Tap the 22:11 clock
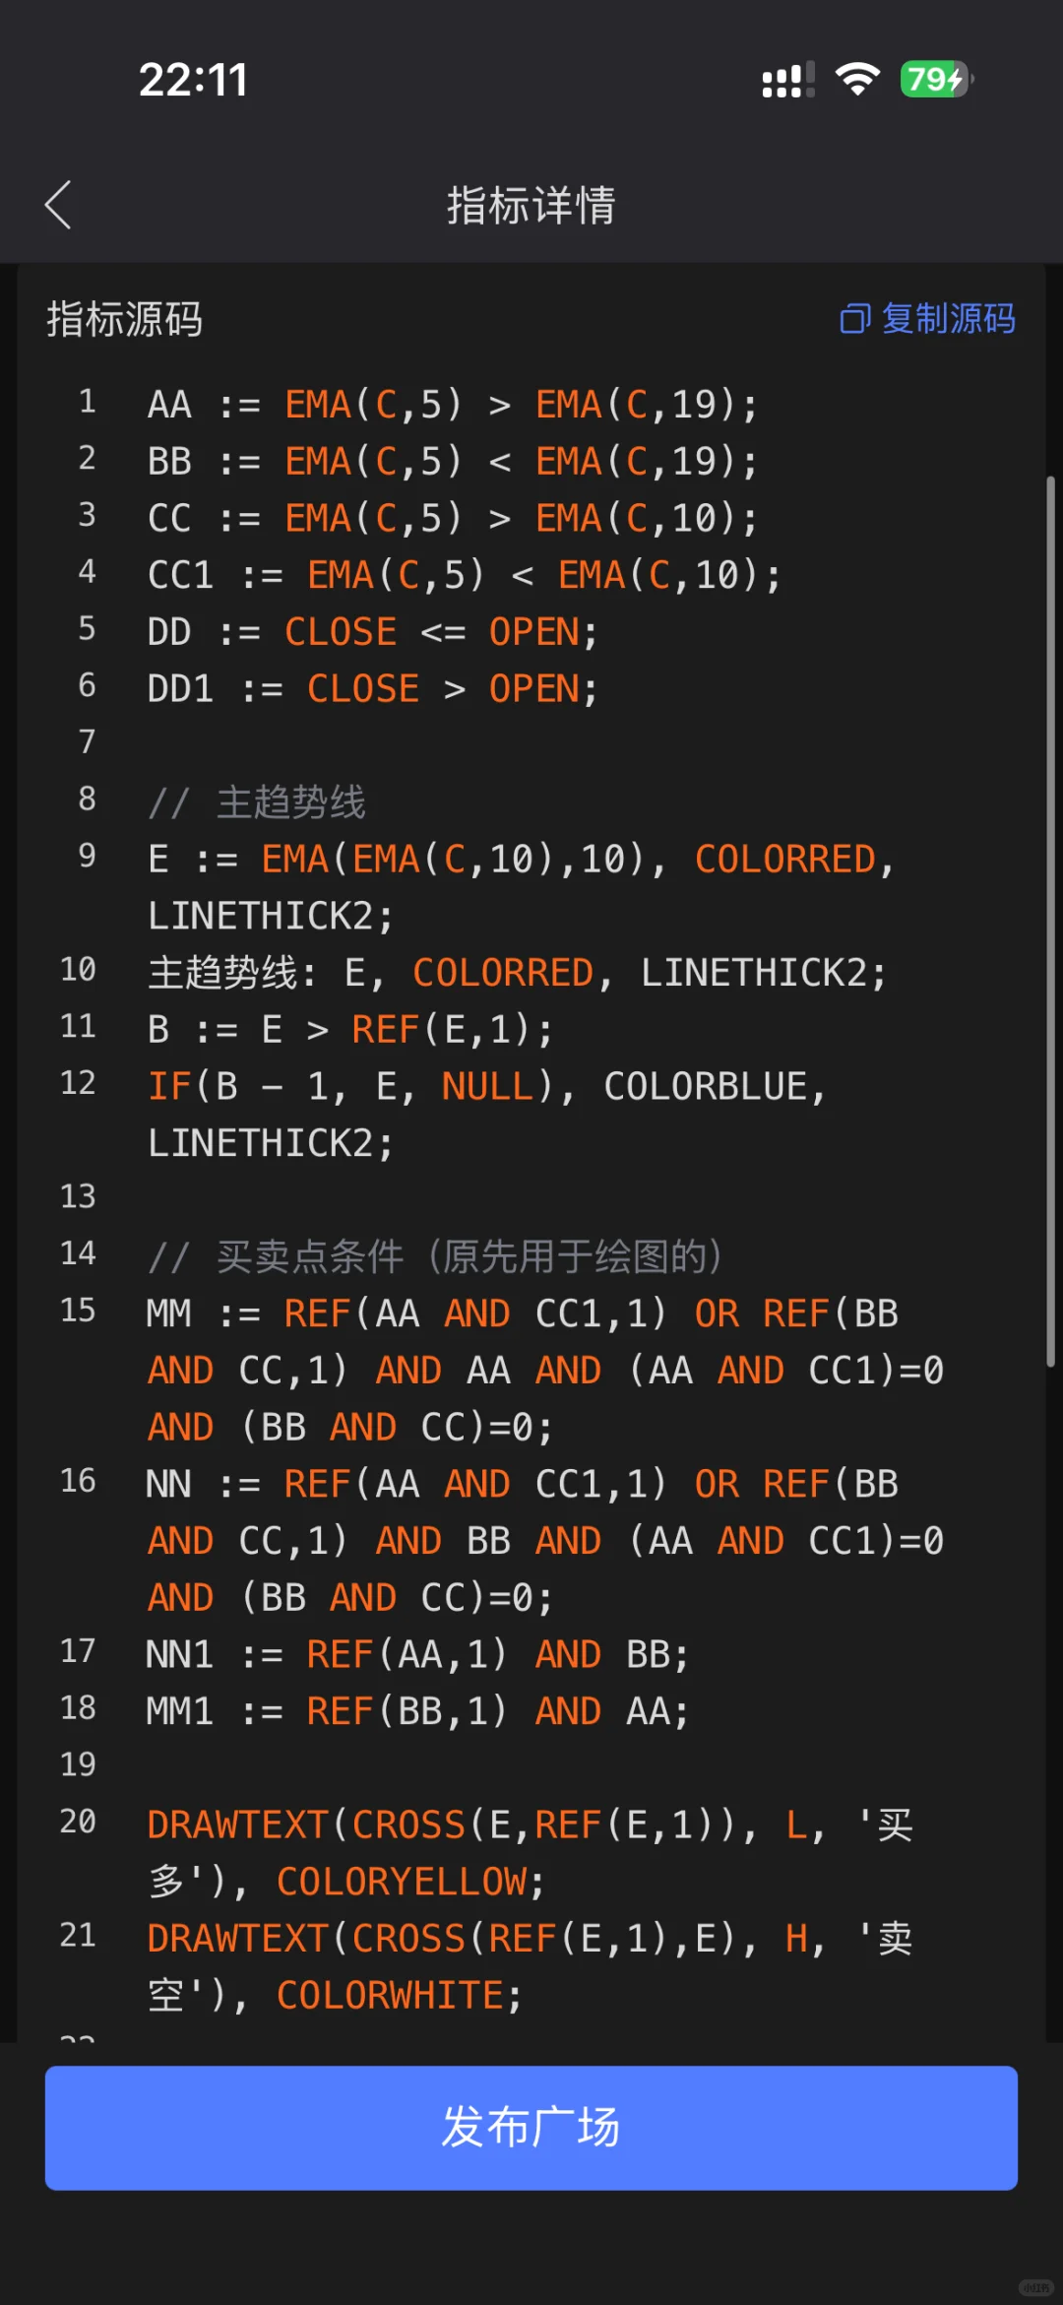 pyautogui.click(x=193, y=80)
